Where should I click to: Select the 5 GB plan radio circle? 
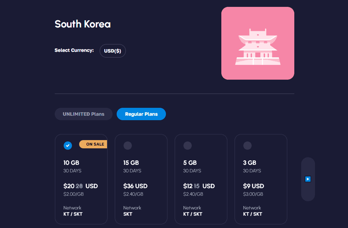[188, 146]
